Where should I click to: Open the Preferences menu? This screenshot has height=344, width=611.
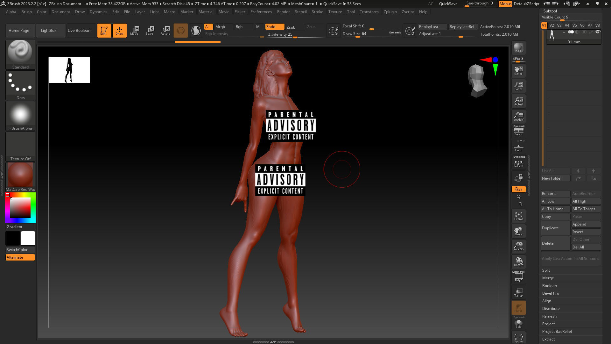(261, 11)
